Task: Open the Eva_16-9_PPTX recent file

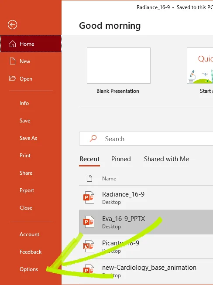Action: coord(146,222)
